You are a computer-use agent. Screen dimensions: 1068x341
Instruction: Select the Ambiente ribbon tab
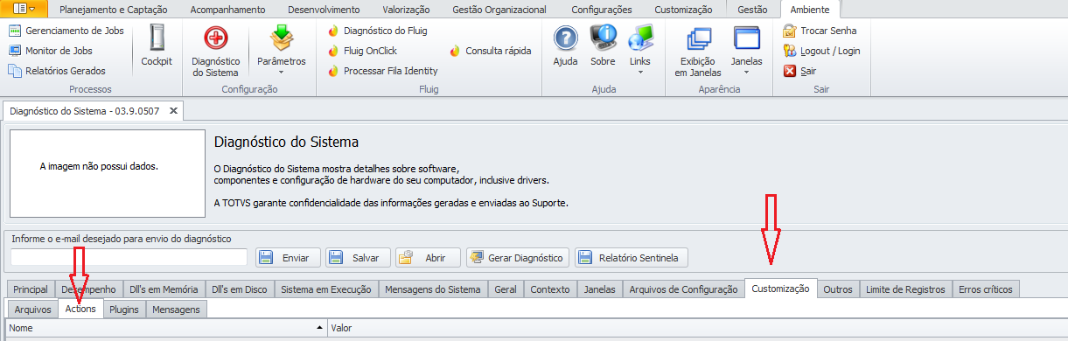809,10
